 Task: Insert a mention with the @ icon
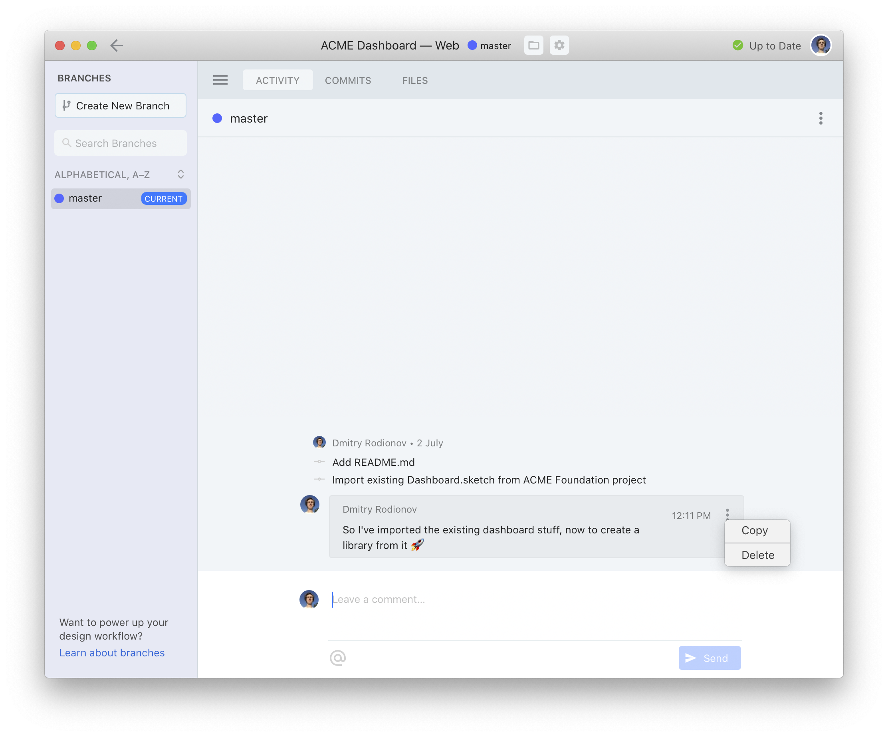click(x=337, y=658)
